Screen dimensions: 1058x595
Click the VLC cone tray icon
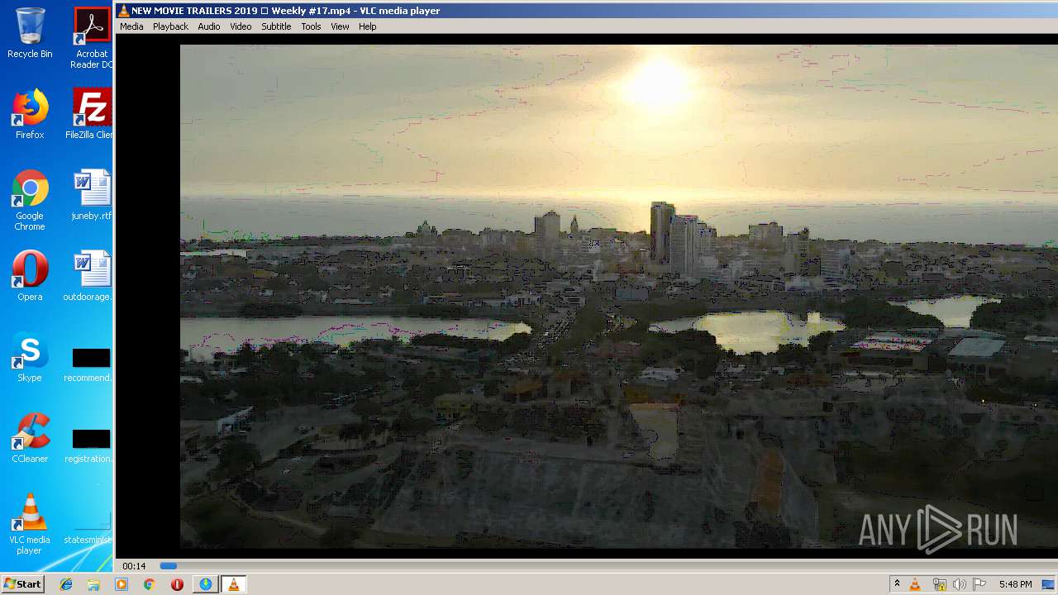point(915,584)
